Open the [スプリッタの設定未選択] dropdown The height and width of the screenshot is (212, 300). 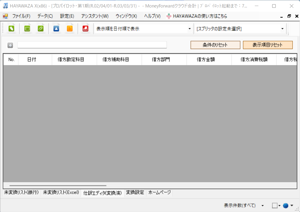click(282, 29)
